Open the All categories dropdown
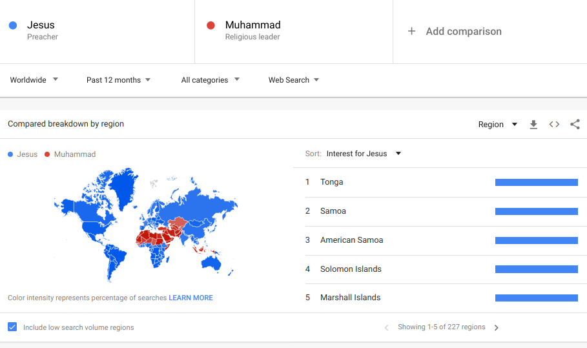This screenshot has height=348, width=587. pos(211,79)
